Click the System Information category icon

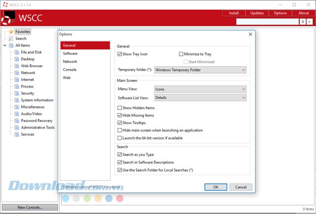point(17,100)
